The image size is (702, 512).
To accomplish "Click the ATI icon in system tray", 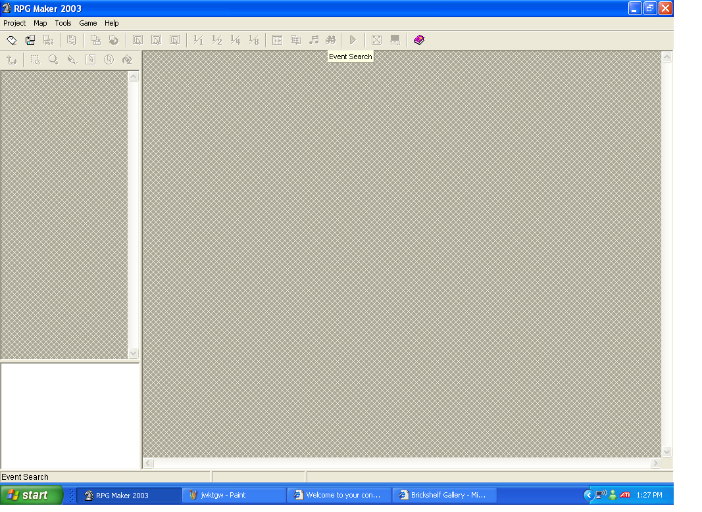I will 626,495.
